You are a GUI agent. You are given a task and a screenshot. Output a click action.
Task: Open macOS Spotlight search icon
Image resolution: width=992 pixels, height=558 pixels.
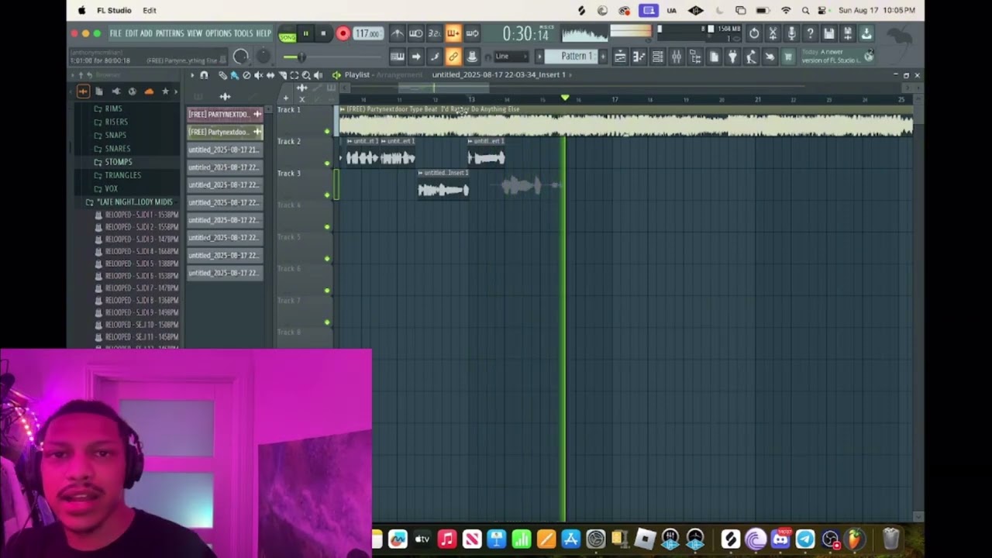[805, 10]
